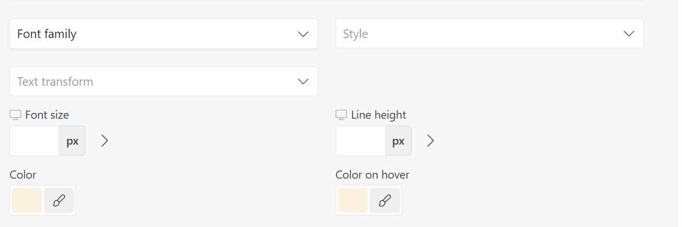Click the desktop device icon beside Font size

click(15, 115)
